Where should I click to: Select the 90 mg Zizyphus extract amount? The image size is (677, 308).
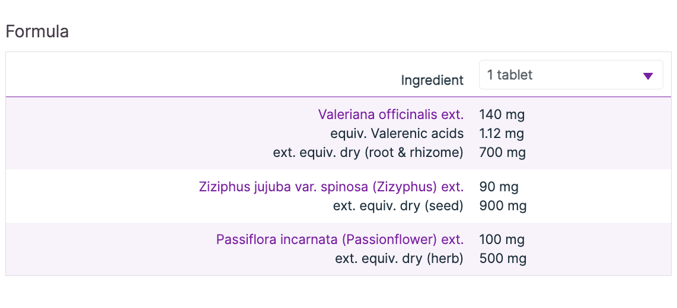[x=499, y=187]
